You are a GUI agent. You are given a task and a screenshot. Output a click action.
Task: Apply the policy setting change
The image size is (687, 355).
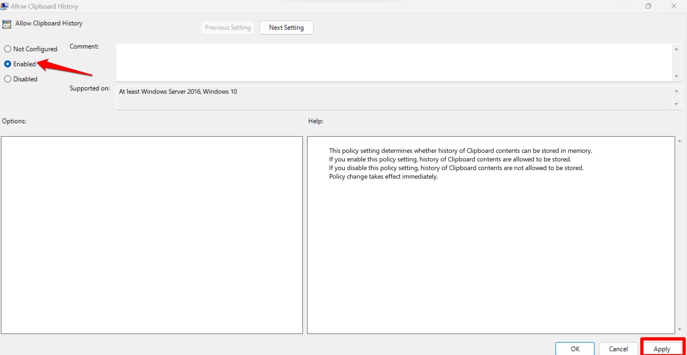click(x=662, y=349)
